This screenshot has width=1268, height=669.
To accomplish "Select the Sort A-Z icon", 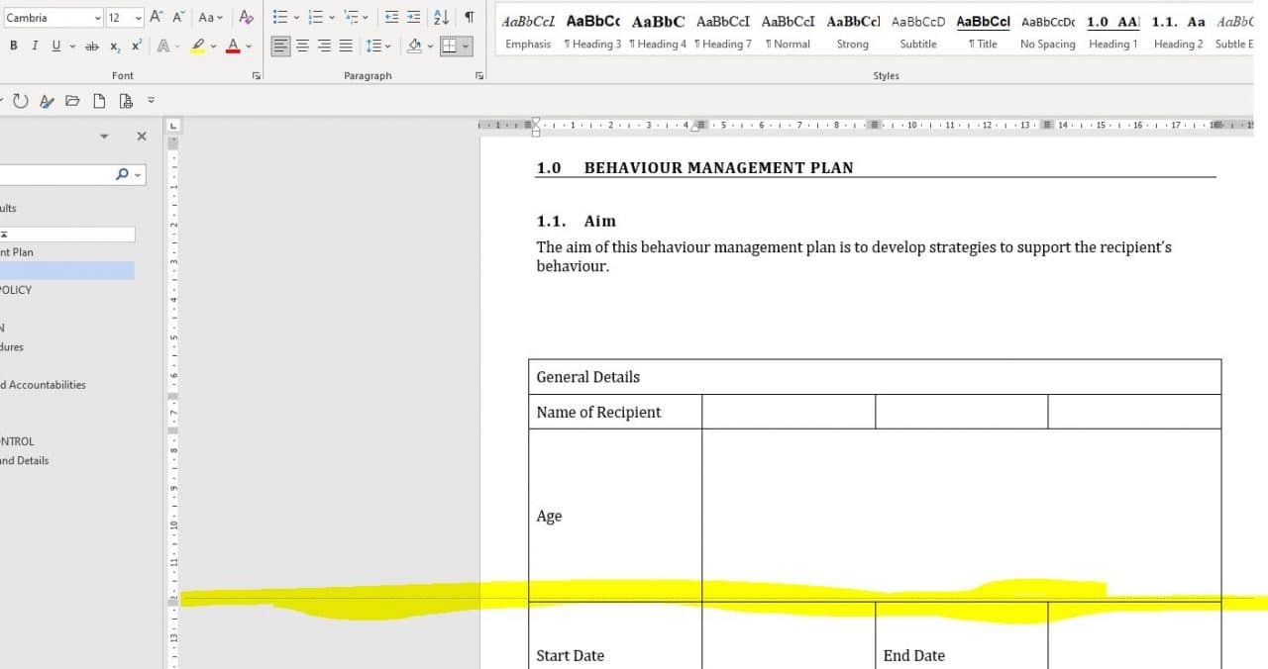I will (x=439, y=18).
